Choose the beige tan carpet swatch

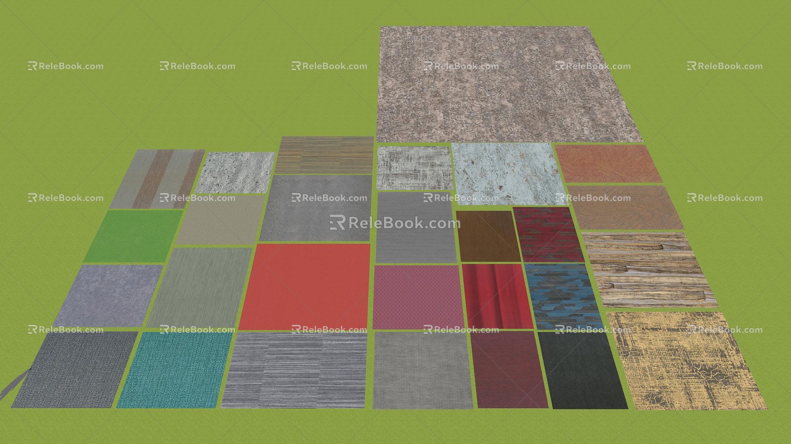(221, 220)
